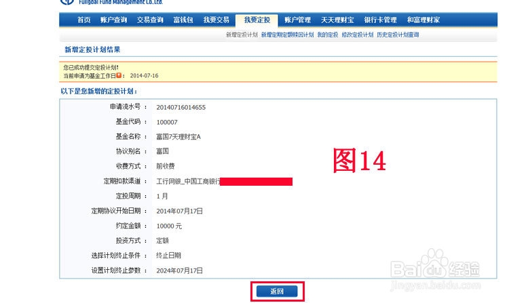509x303 pixels.
Task: Open the 我要交易 menu item
Action: (x=216, y=20)
